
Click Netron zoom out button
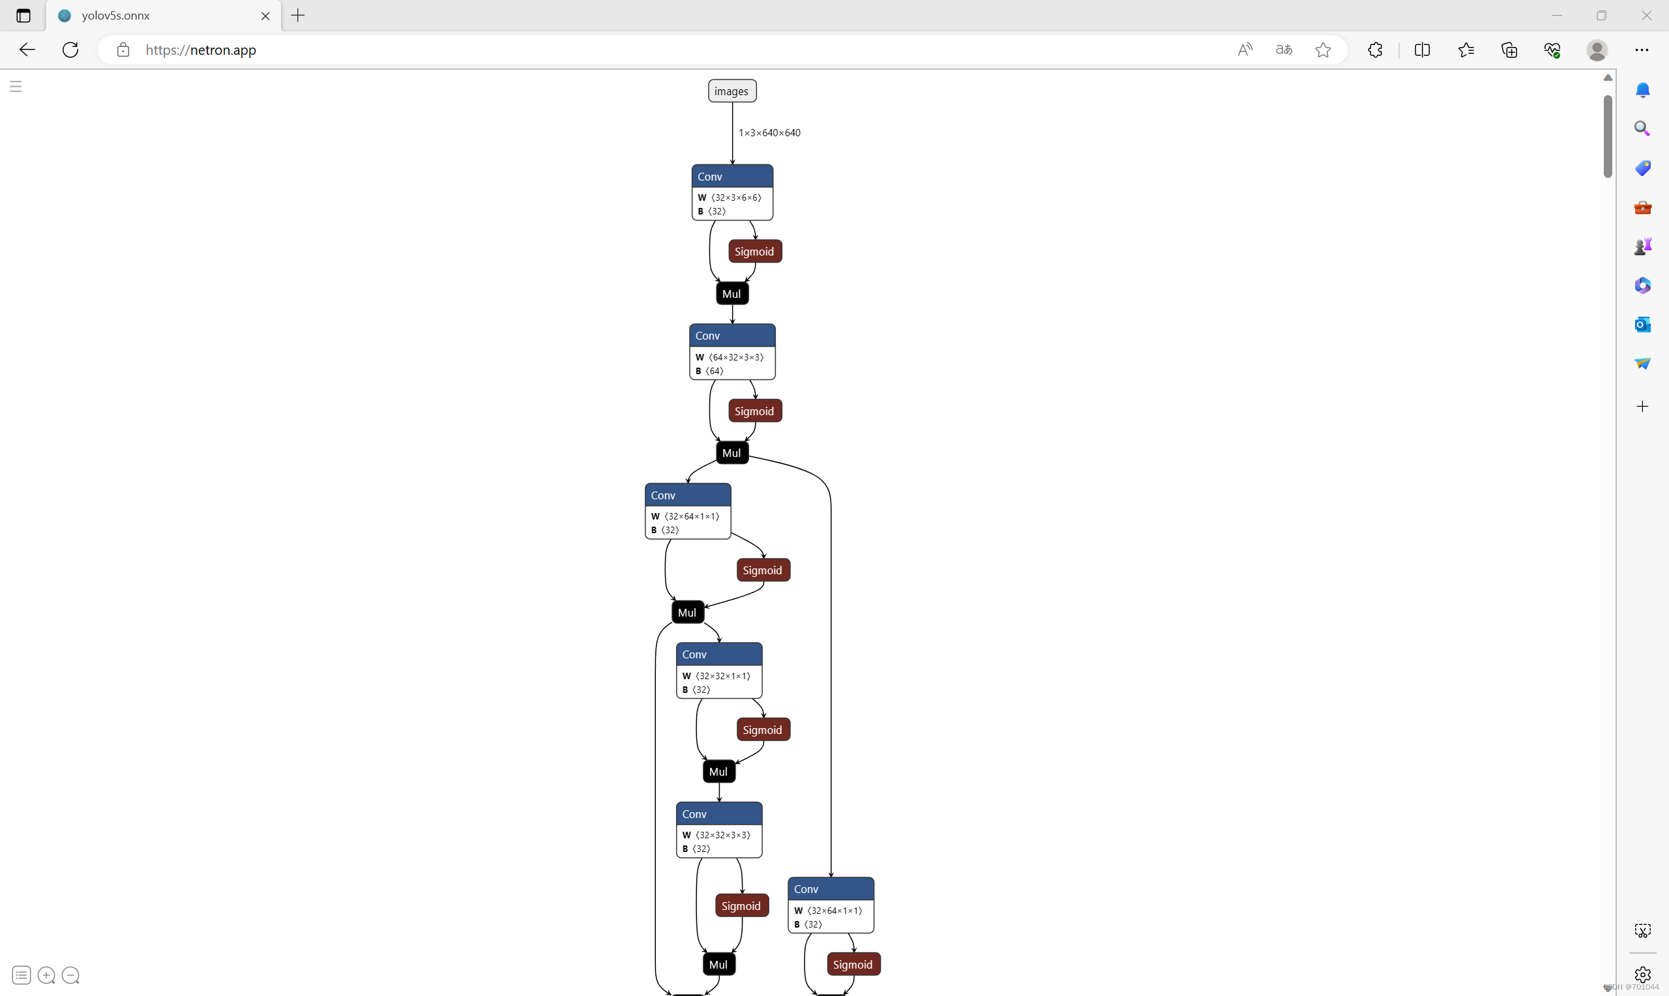[x=70, y=975]
